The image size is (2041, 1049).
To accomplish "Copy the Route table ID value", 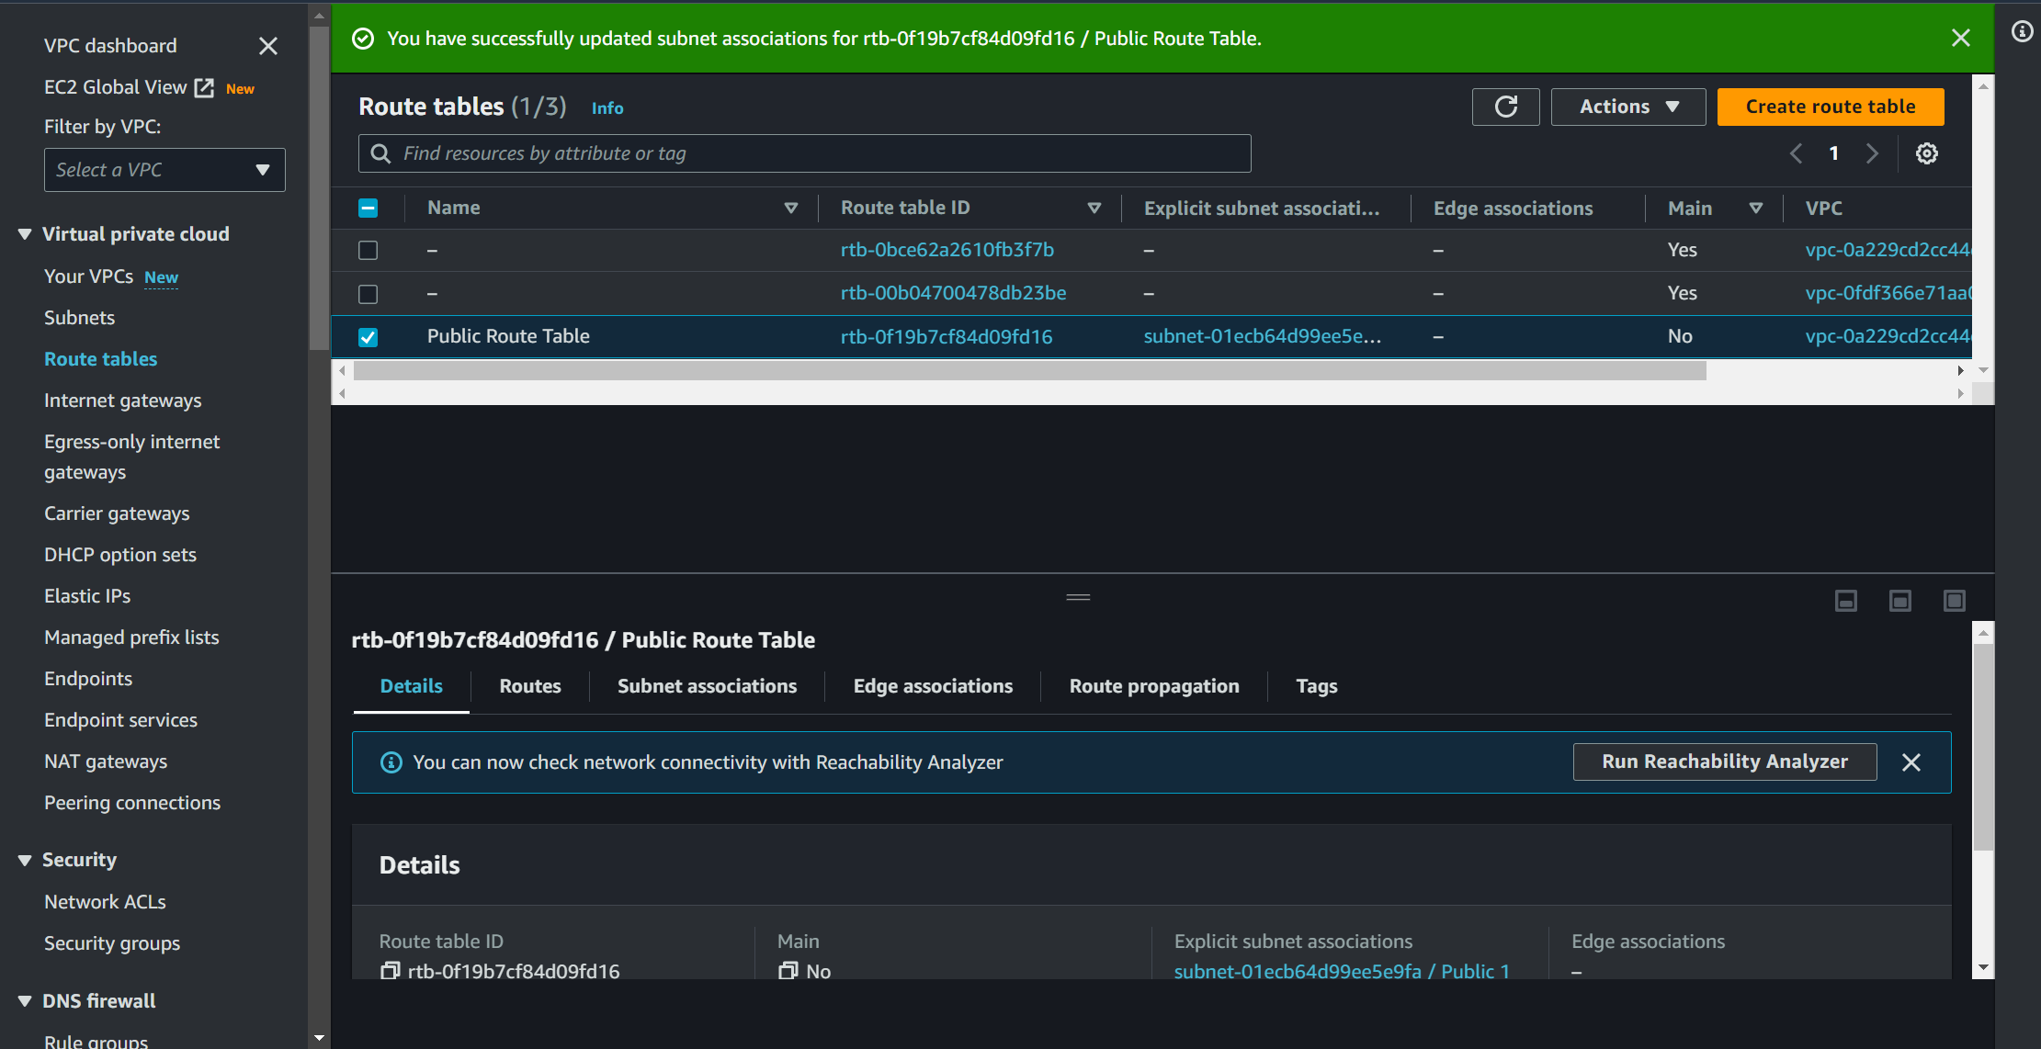I will 390,971.
